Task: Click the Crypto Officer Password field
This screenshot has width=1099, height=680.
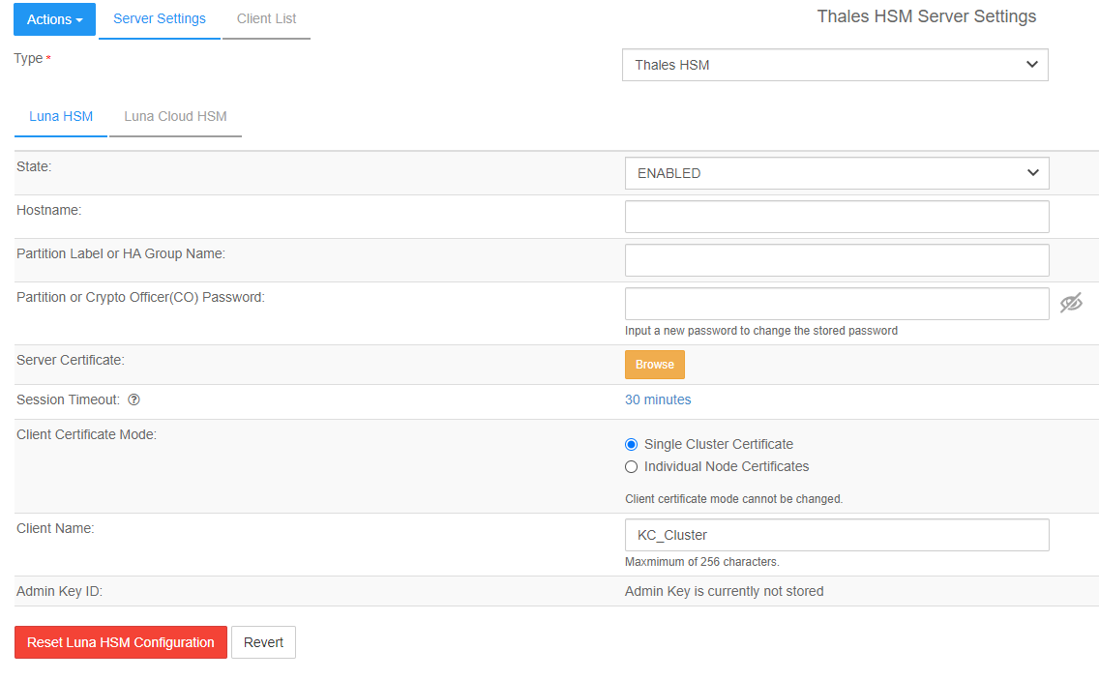Action: (x=837, y=304)
